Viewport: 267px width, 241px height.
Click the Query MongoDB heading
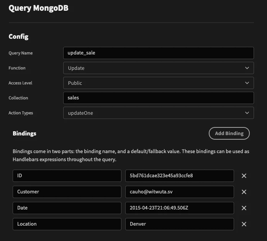pyautogui.click(x=38, y=8)
